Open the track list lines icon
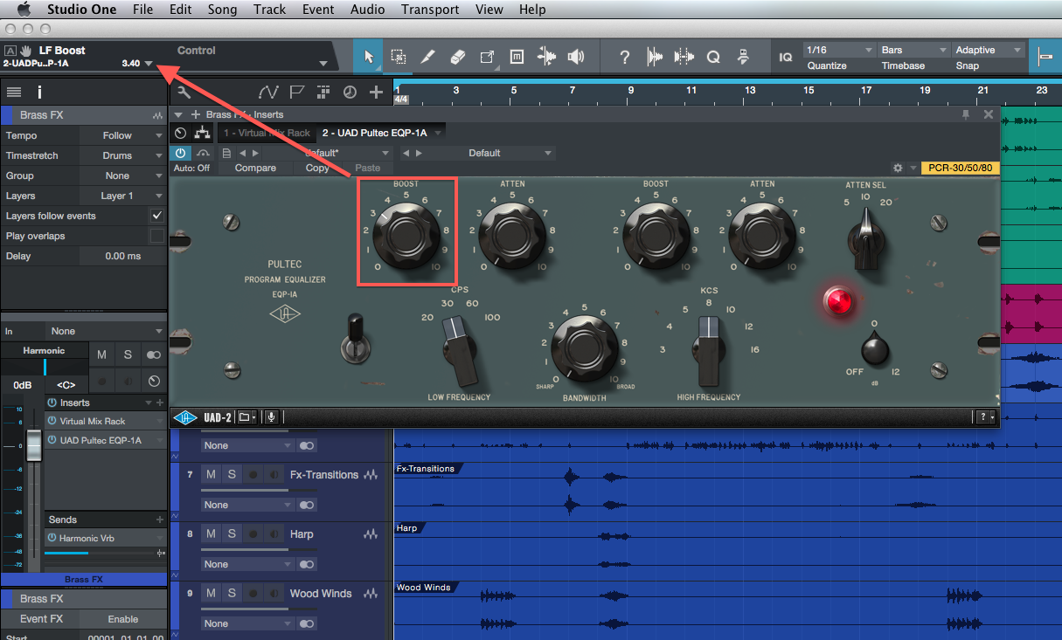Viewport: 1062px width, 640px height. (x=13, y=92)
